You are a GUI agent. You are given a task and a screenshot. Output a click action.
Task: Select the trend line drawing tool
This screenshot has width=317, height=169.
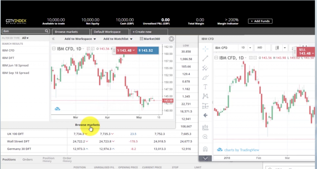205,58
